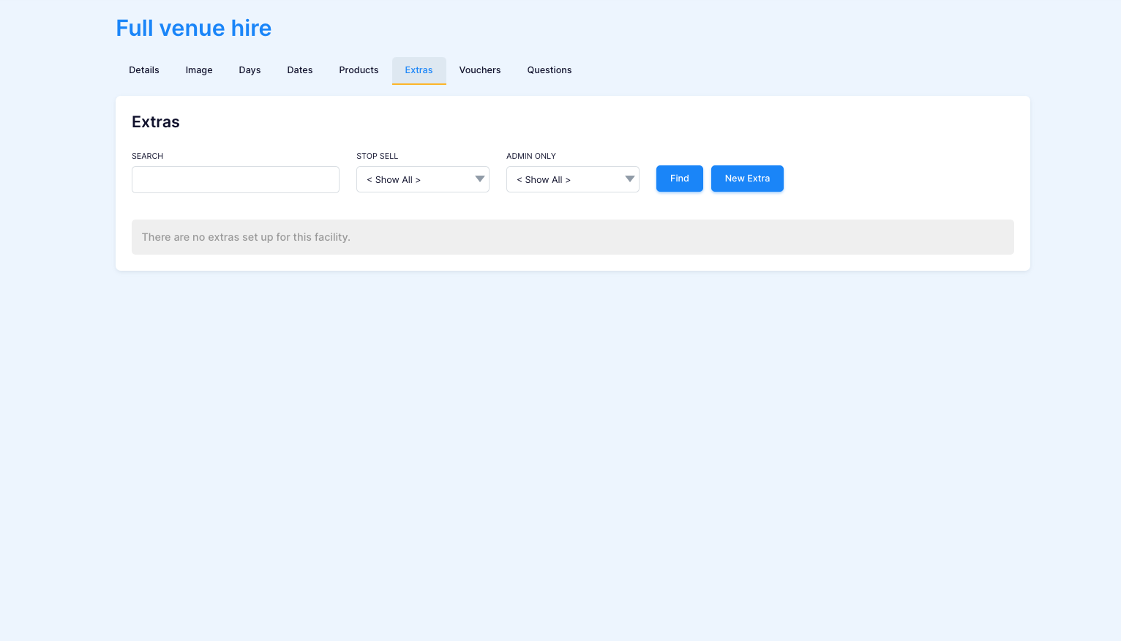Open the Products tab
Viewport: 1121px width, 641px height.
(x=359, y=70)
